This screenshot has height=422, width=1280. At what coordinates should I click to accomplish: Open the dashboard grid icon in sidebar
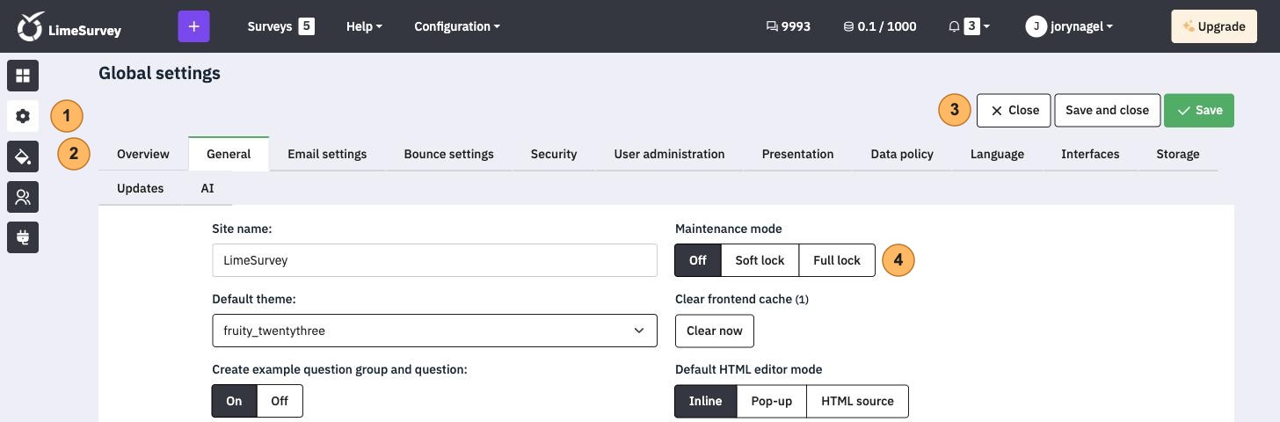(x=23, y=76)
